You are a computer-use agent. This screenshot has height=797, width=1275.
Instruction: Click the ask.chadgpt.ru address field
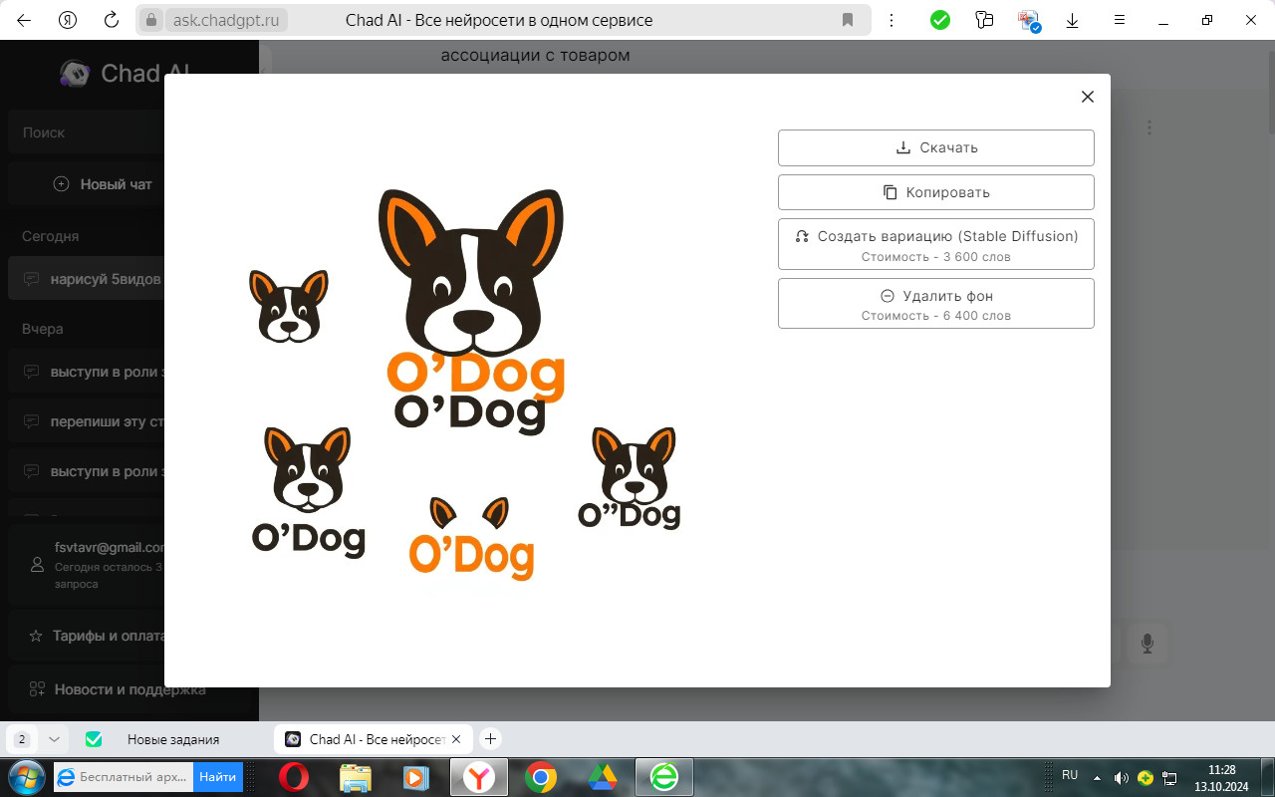tap(226, 20)
